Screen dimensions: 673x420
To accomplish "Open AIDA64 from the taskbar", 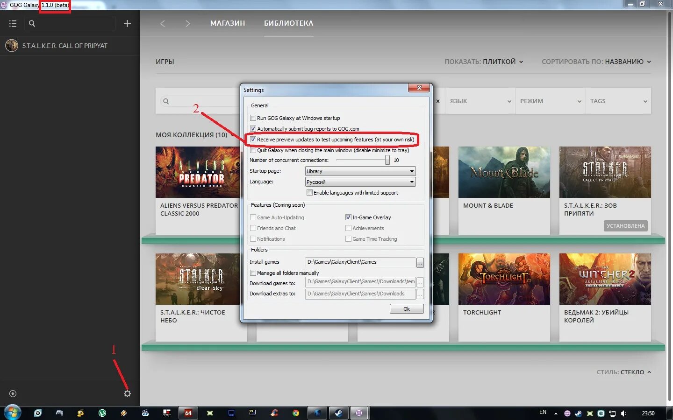I will pos(188,413).
